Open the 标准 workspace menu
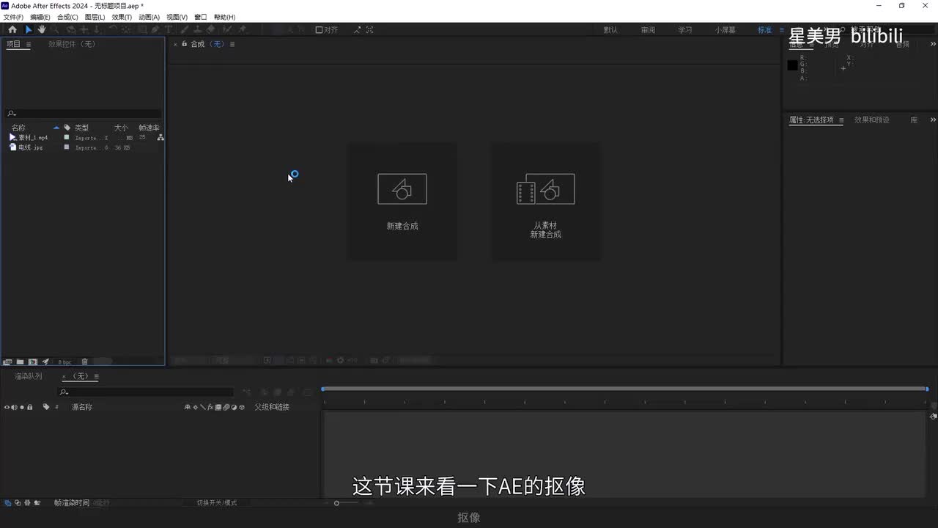This screenshot has width=938, height=528. (782, 30)
